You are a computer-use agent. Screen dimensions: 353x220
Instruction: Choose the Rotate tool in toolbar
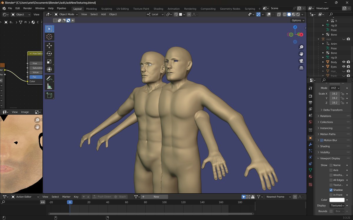(49, 54)
